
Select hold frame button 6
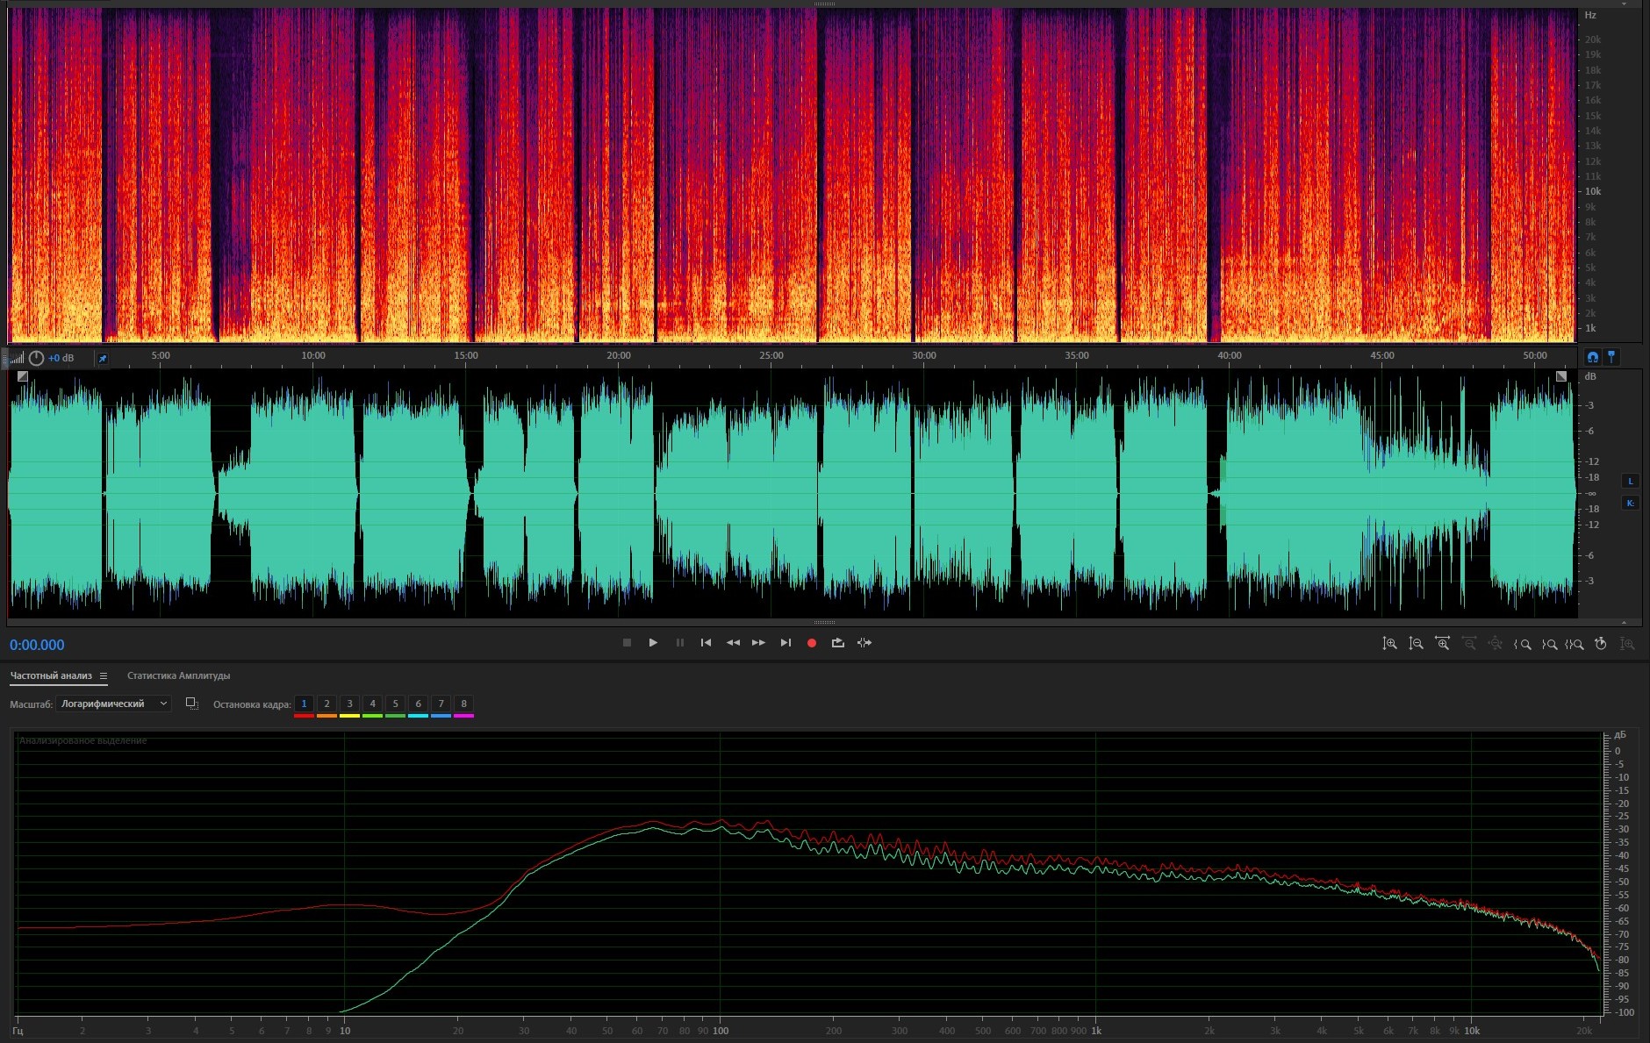[x=419, y=704]
